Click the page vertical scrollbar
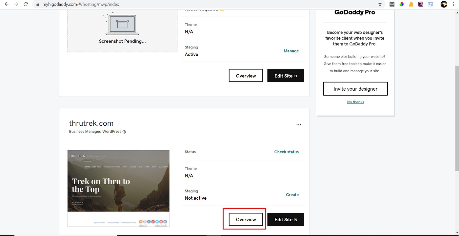Image resolution: width=459 pixels, height=236 pixels. tap(457, 118)
